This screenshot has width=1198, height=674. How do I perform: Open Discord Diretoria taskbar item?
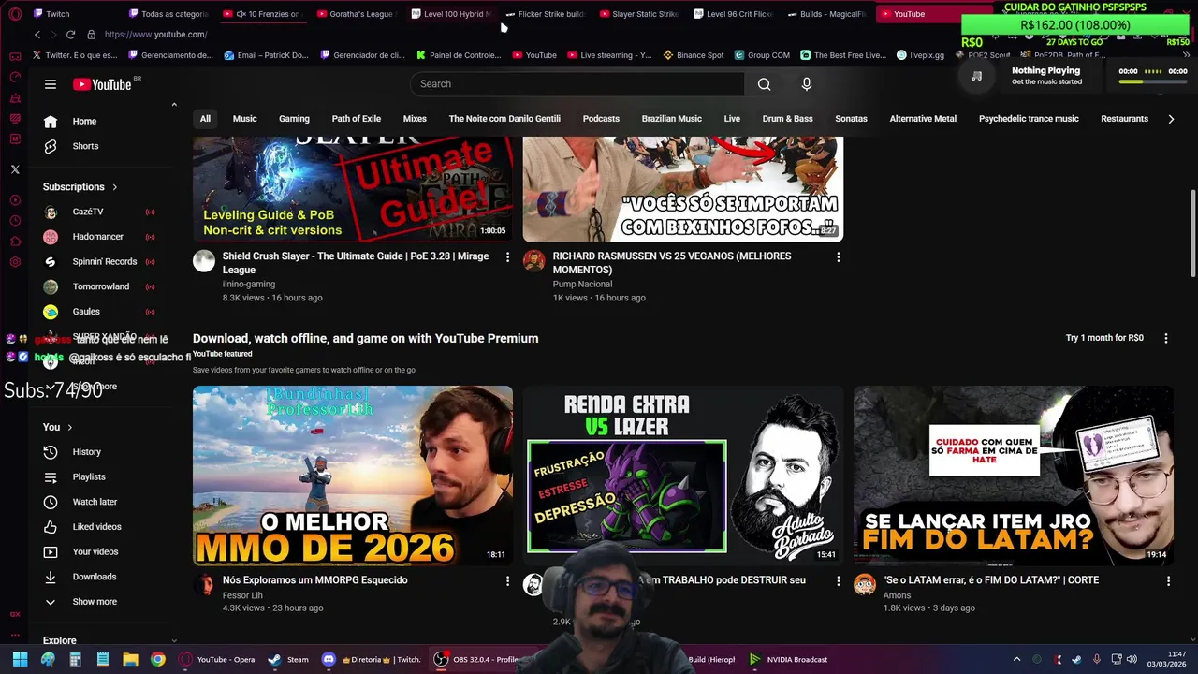[372, 659]
